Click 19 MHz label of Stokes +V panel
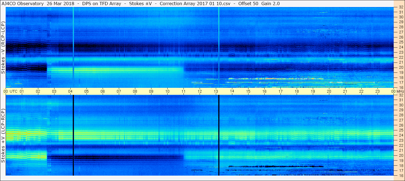The image size is (405, 181). (401, 160)
